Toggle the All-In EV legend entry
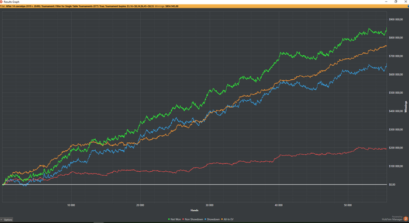 click(227, 220)
